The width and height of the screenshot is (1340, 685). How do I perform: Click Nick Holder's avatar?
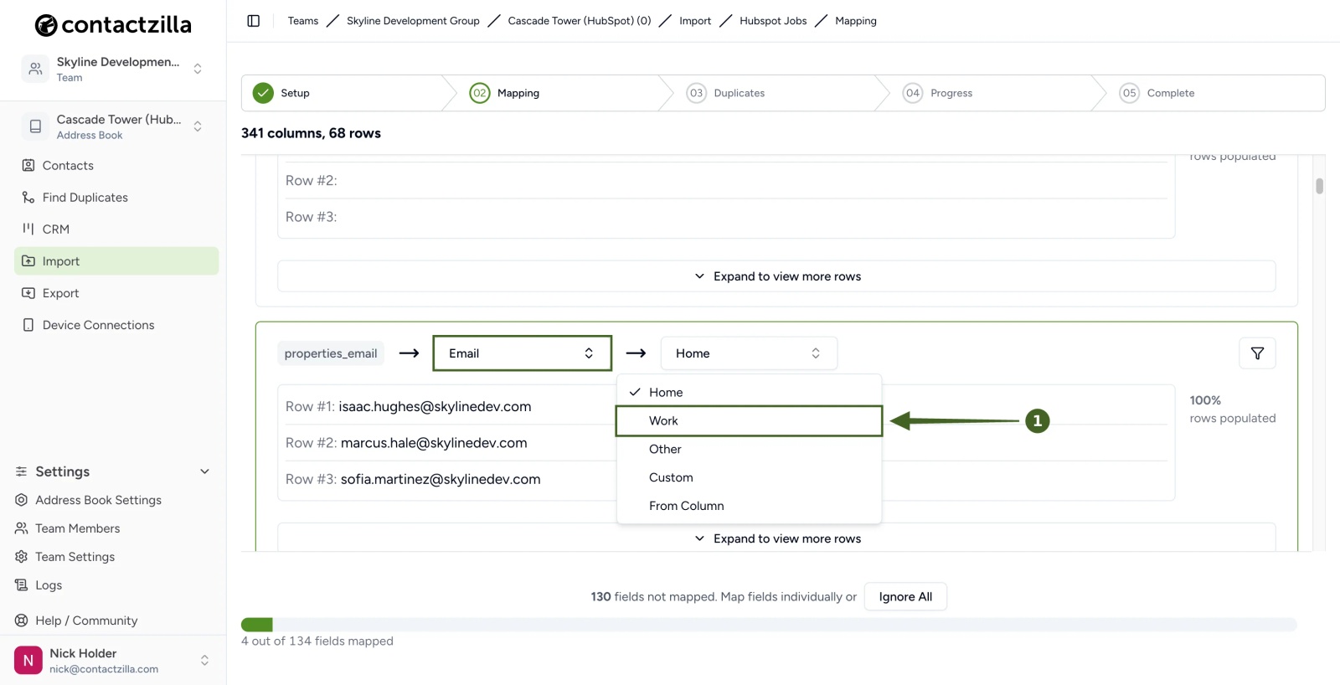point(28,661)
